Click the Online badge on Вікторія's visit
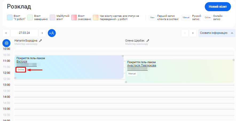Viewport: 236px width, 121px height. (x=21, y=70)
